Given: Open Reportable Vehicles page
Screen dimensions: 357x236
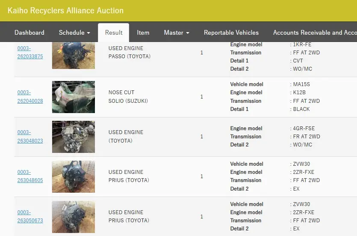Looking at the screenshot, I should point(231,33).
